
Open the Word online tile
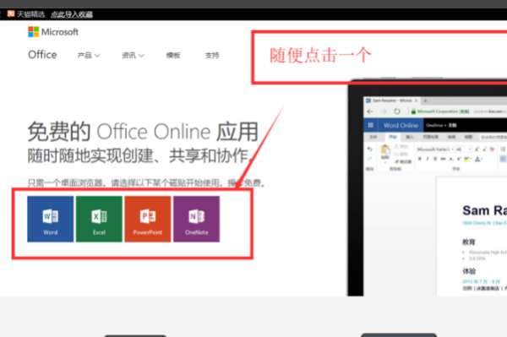[50, 219]
